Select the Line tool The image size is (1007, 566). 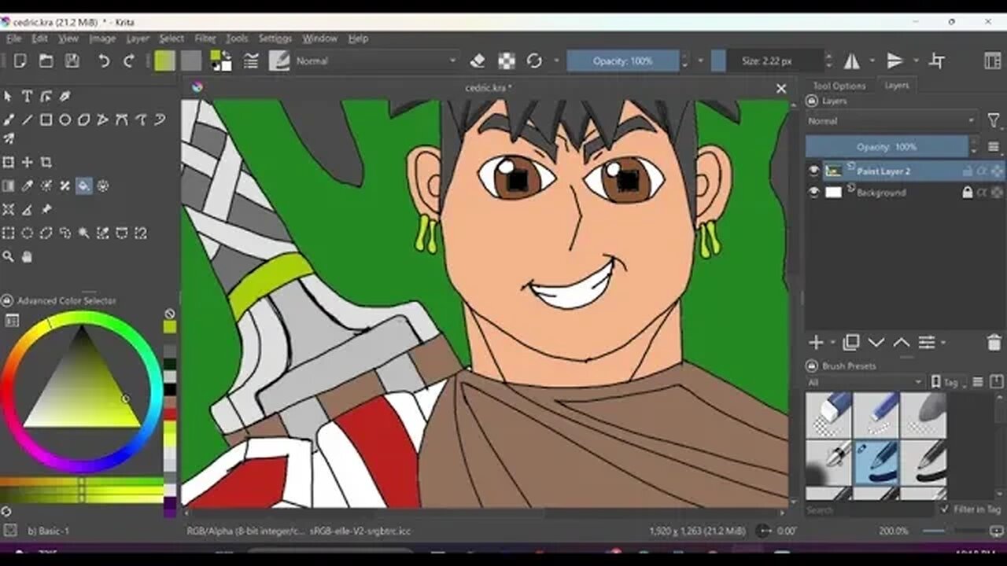[27, 119]
